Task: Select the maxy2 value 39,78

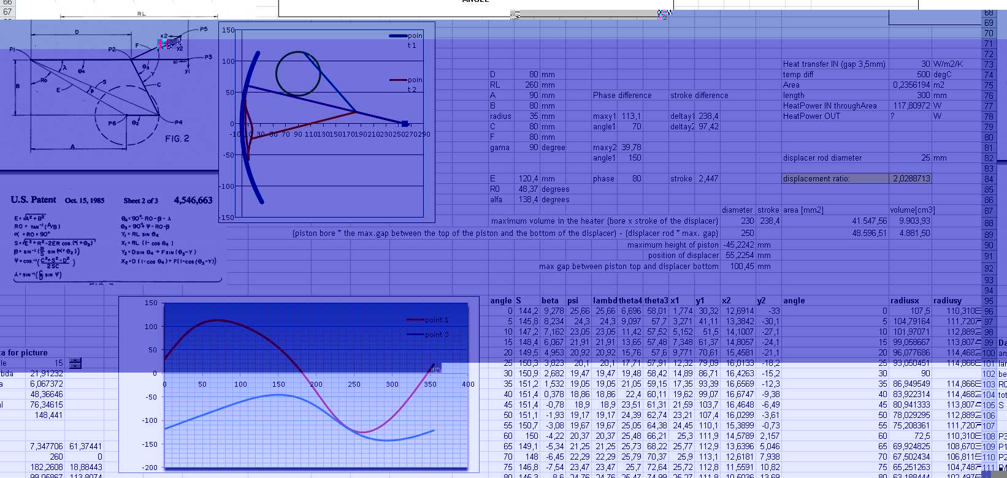Action: (630, 148)
